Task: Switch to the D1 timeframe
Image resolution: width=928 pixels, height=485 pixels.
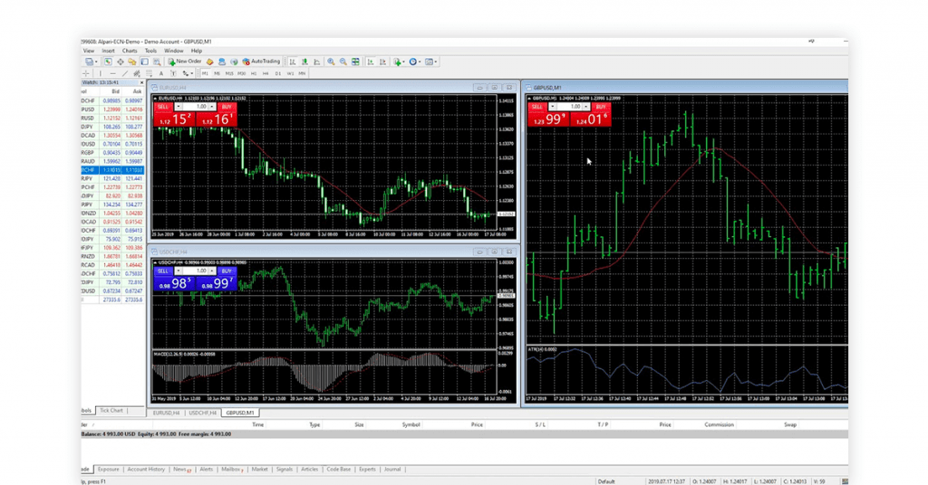Action: pos(277,73)
